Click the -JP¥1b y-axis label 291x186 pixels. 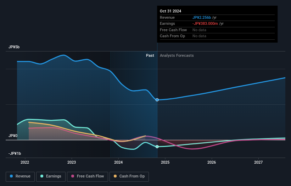[x=15, y=153]
